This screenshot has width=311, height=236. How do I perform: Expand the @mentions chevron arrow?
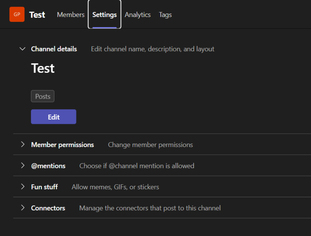click(x=23, y=166)
